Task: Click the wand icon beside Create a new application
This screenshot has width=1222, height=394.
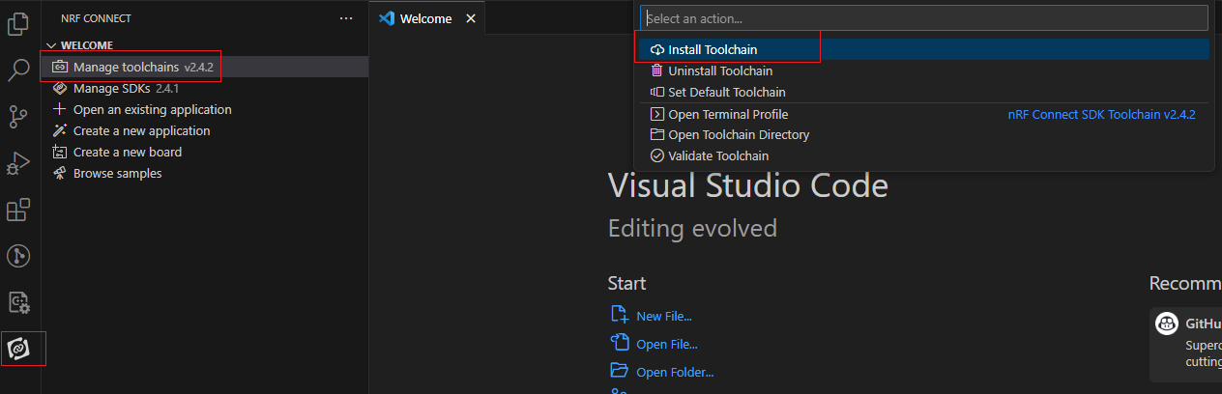Action: tap(60, 130)
